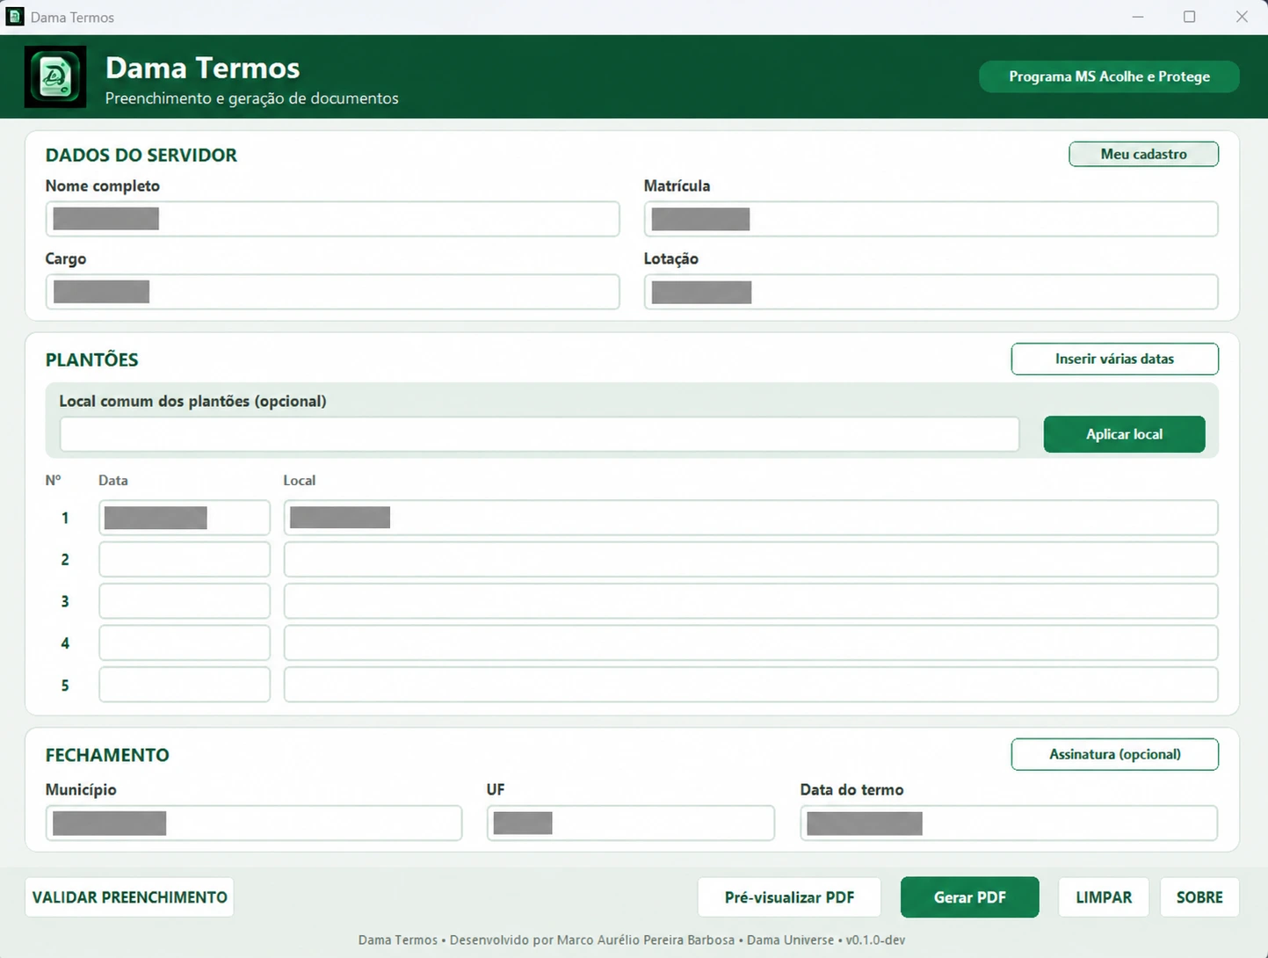The width and height of the screenshot is (1268, 958).
Task: Click the PLANTÕES section heading
Action: (92, 359)
